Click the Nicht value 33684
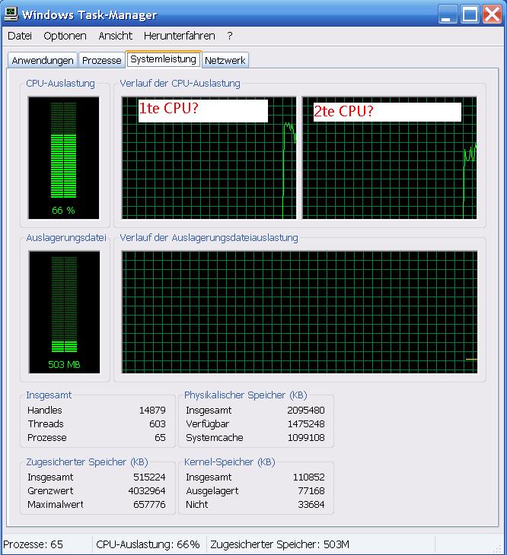The image size is (507, 555). pyautogui.click(x=311, y=505)
